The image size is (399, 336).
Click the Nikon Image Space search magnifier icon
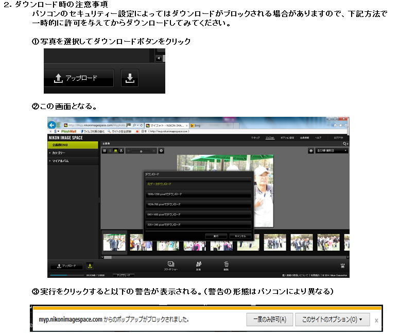point(344,144)
